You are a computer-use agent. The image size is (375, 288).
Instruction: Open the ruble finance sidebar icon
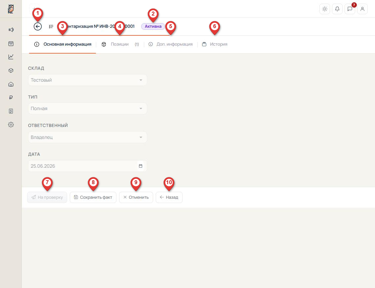[x=11, y=97]
